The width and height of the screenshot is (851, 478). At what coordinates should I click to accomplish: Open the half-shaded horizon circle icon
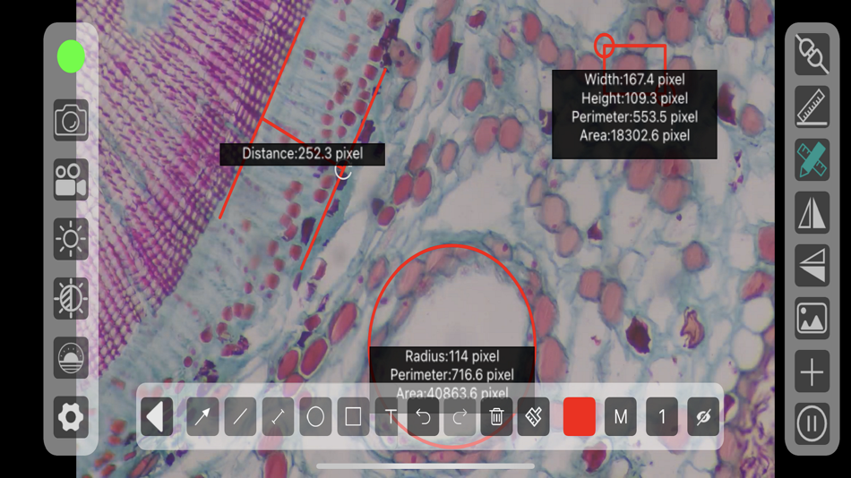71,357
